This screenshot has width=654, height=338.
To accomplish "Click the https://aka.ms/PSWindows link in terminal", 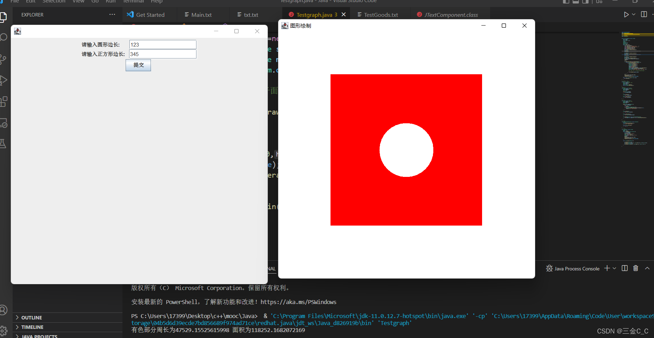I will point(298,302).
